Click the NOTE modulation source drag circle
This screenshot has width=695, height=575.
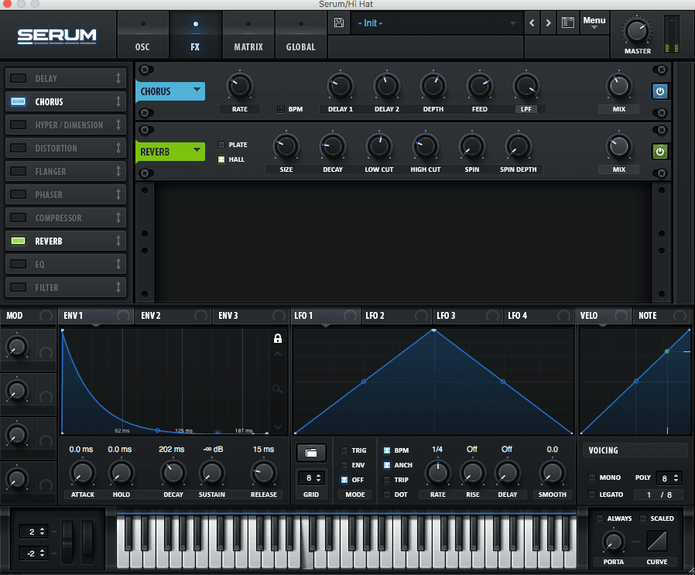tap(680, 316)
